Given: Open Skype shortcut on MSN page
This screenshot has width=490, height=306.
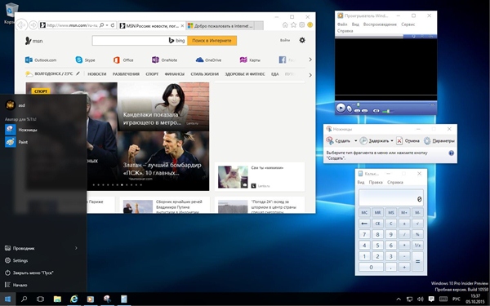Looking at the screenshot, I should (x=85, y=60).
